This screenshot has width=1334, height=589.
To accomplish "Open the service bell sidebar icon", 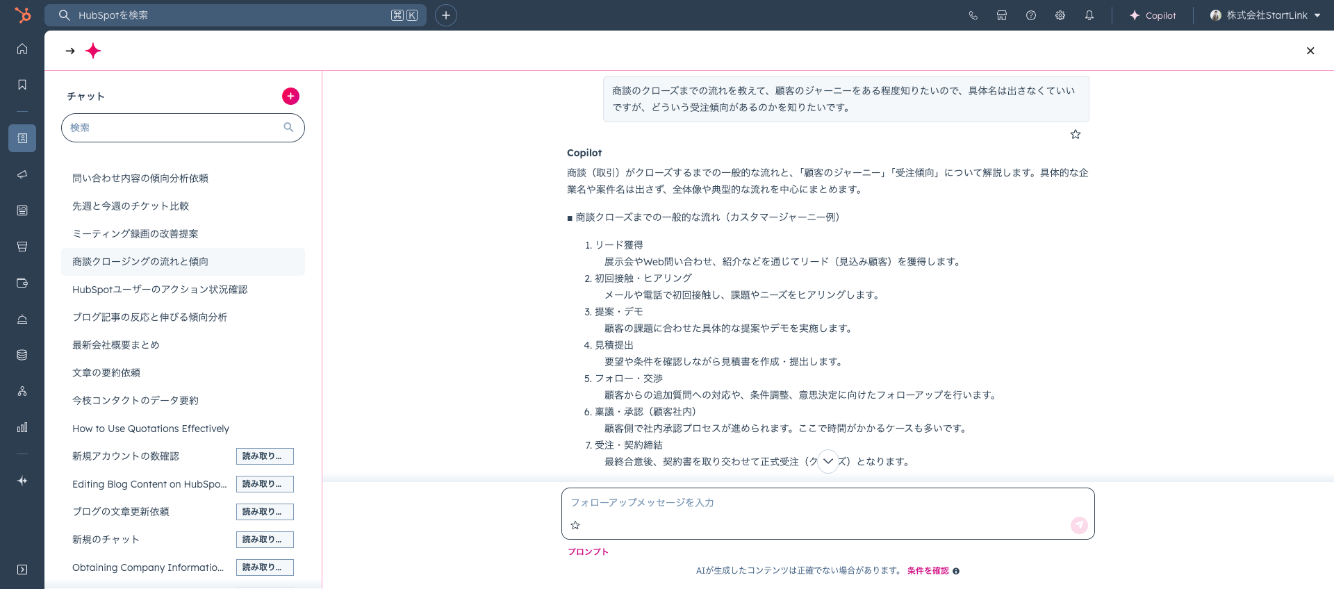I will click(x=22, y=319).
